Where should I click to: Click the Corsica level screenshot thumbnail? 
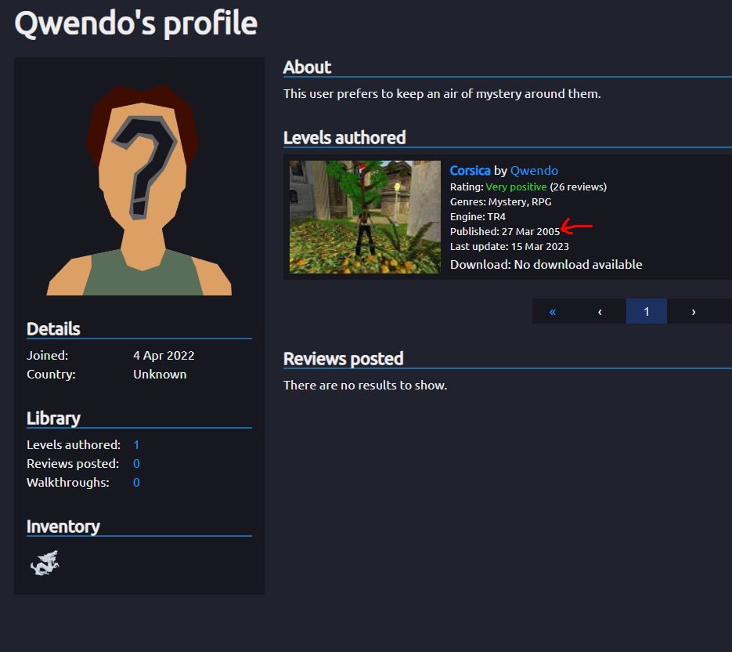pos(365,217)
